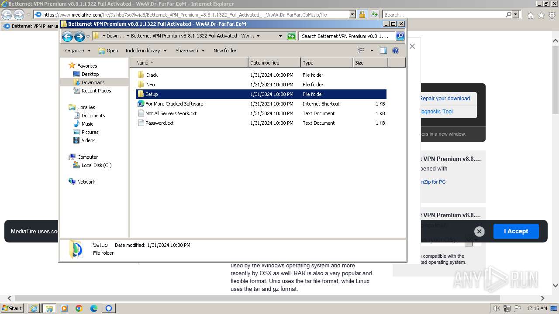This screenshot has height=314, width=559.
Task: Click Internet Explorer back button
Action: 7,14
